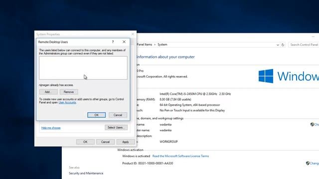Click the System breadcrumb in address bar

[162, 45]
